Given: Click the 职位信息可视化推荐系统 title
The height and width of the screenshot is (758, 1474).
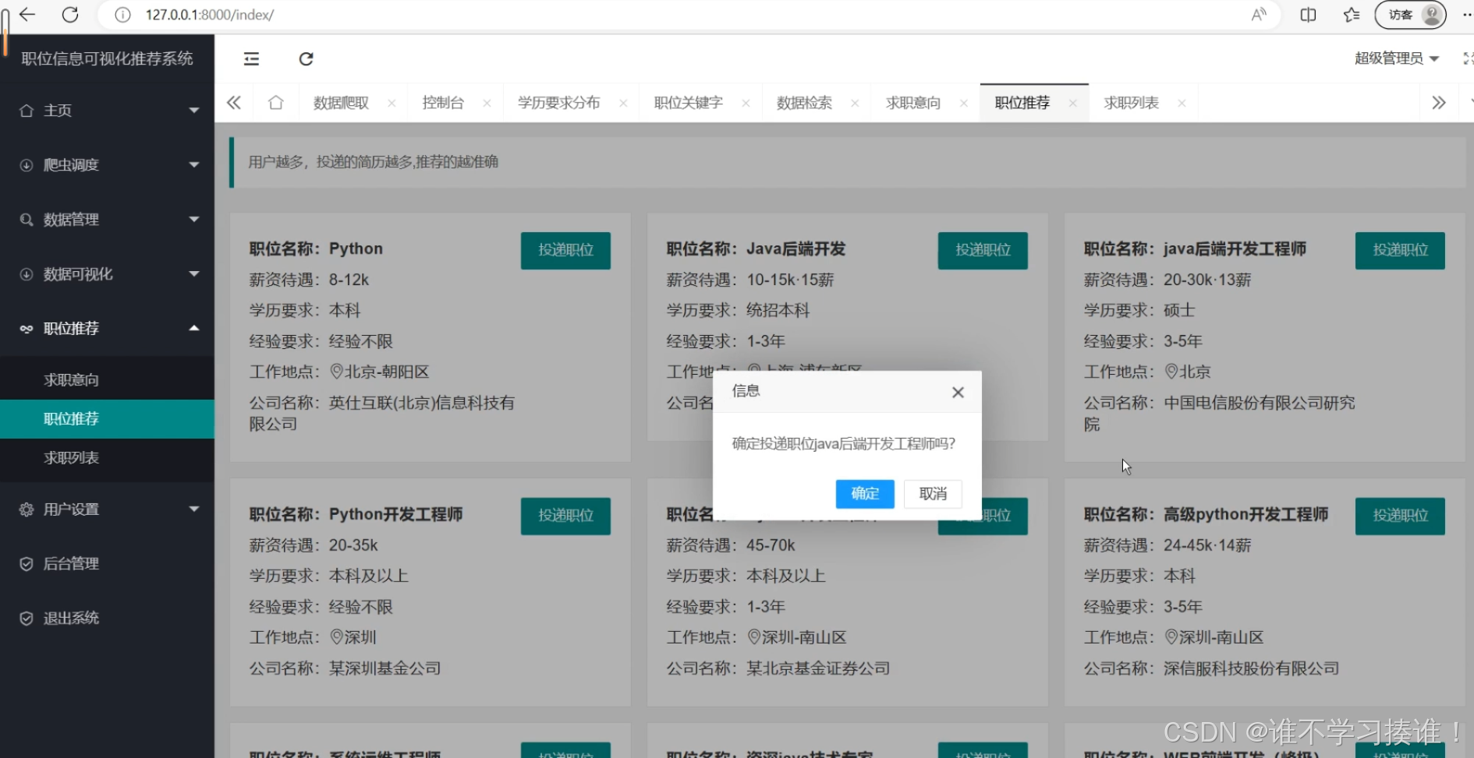Looking at the screenshot, I should pyautogui.click(x=107, y=58).
